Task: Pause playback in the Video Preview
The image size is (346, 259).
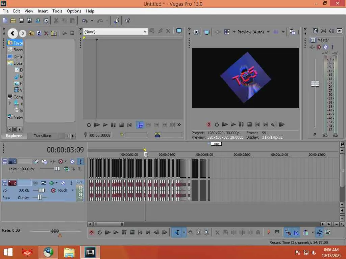Action: 241,125
